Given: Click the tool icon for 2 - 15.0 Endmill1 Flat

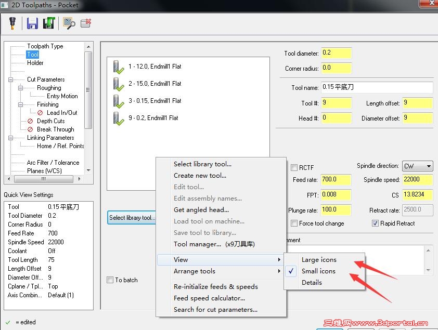Looking at the screenshot, I should pos(119,84).
